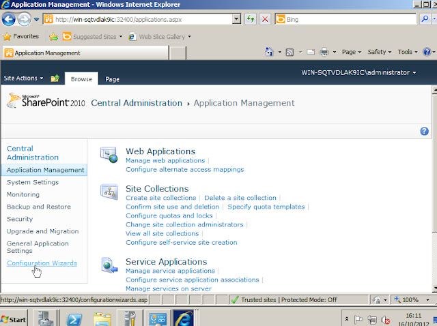Click the Windows Start button

14,319
